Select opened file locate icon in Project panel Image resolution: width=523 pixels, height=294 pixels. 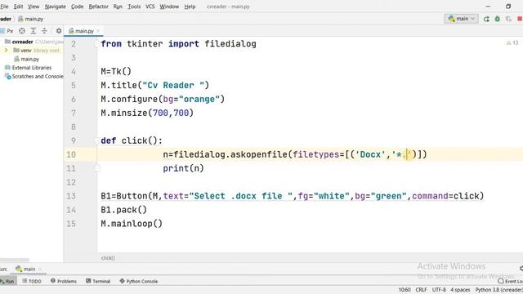point(22,31)
